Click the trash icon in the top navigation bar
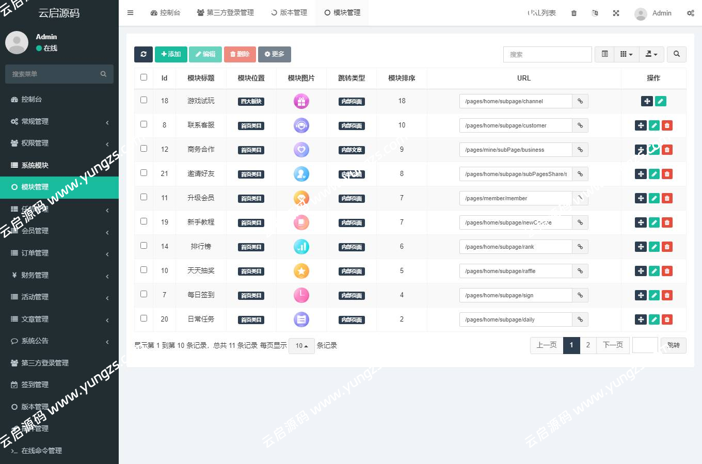 pyautogui.click(x=573, y=13)
